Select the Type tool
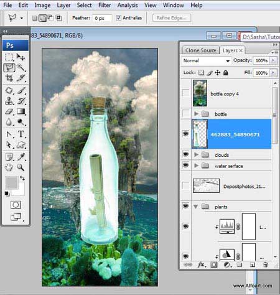 (x=21, y=134)
